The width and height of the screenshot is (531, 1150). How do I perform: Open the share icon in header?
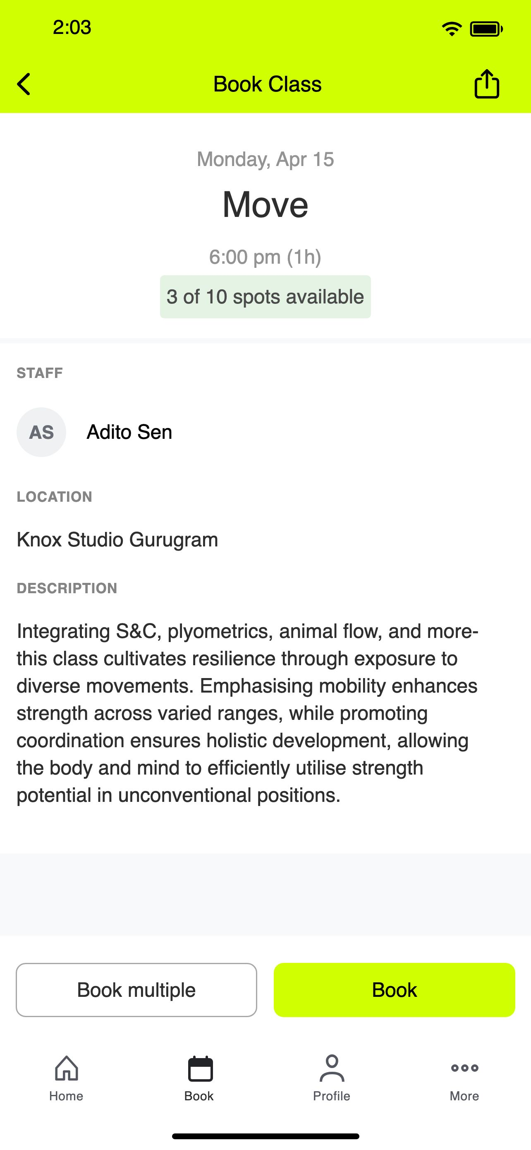pos(486,84)
